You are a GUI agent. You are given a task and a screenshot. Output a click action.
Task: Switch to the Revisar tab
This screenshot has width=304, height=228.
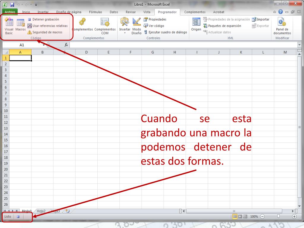pos(131,12)
